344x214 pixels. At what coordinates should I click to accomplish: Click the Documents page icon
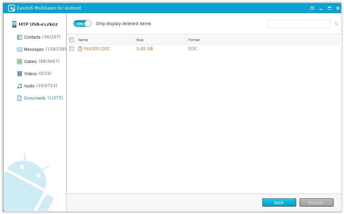pos(20,98)
